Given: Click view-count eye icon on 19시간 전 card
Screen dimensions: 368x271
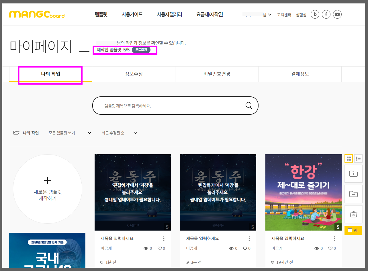Looking at the screenshot, I should [x=317, y=248].
